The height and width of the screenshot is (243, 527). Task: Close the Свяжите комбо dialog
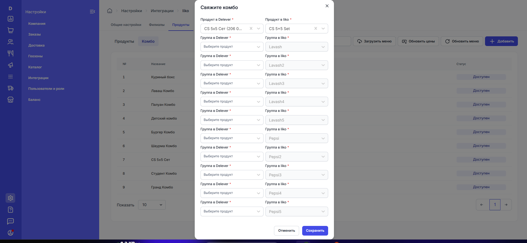tap(327, 6)
